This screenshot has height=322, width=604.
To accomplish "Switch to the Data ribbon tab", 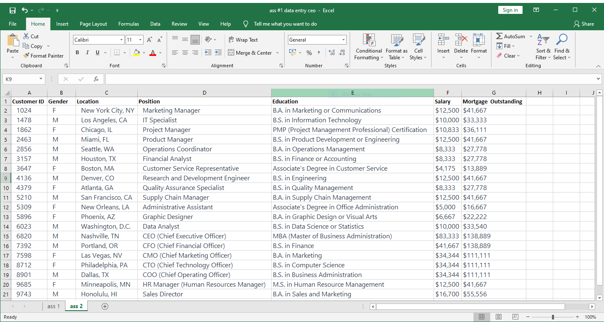I will coord(155,24).
